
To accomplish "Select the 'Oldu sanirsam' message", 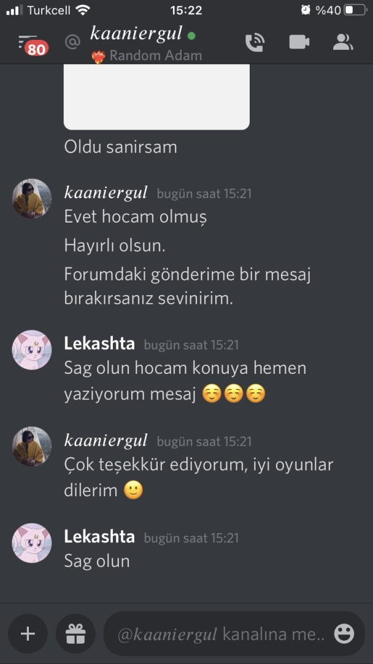I will click(x=120, y=147).
